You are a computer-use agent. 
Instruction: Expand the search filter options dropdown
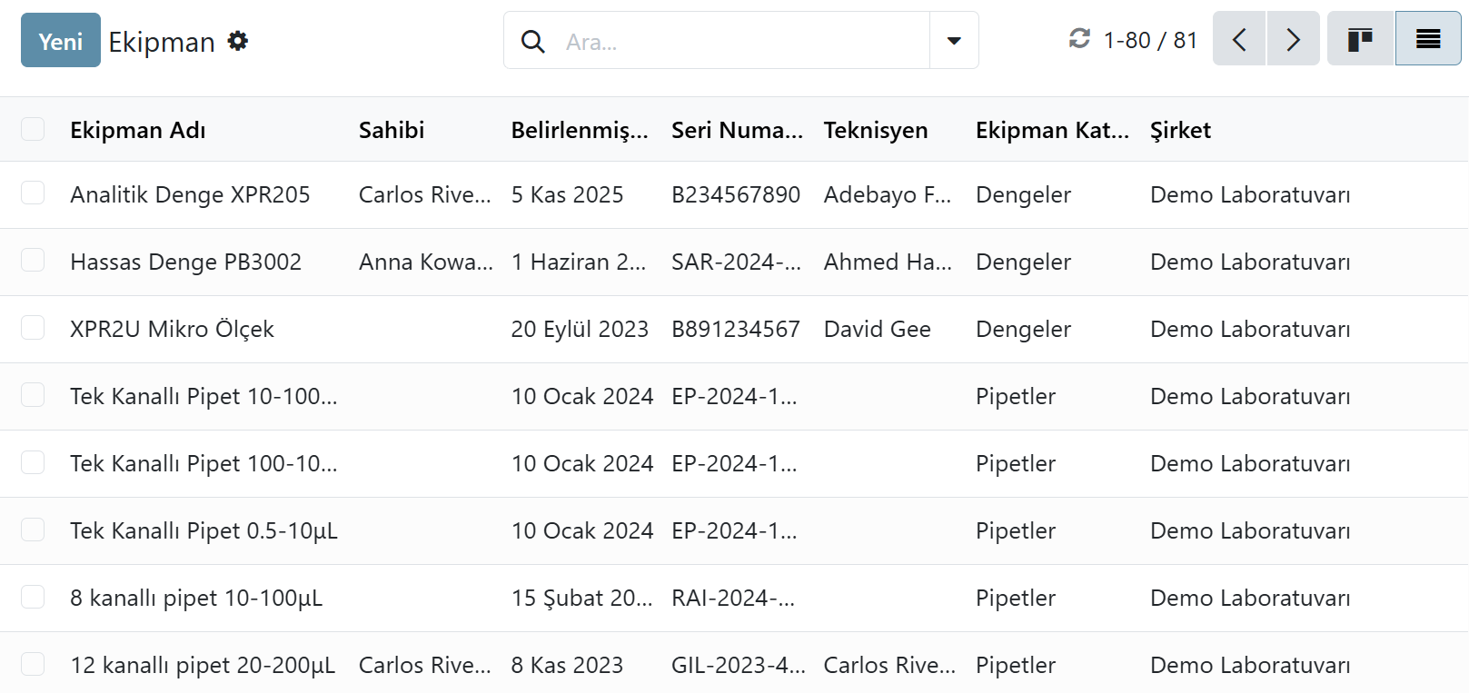click(954, 41)
